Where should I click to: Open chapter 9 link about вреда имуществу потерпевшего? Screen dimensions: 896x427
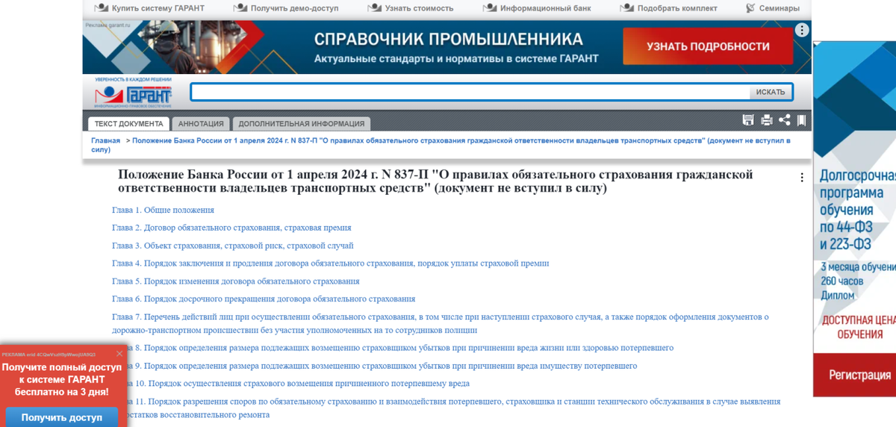click(375, 366)
